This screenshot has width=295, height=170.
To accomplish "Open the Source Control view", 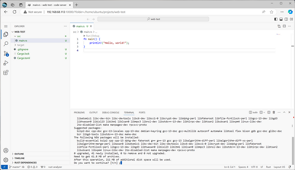I will tap(6, 54).
